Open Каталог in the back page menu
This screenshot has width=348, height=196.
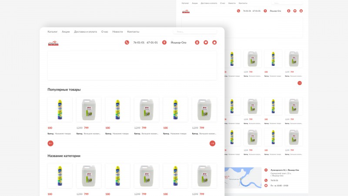coord(185,3)
